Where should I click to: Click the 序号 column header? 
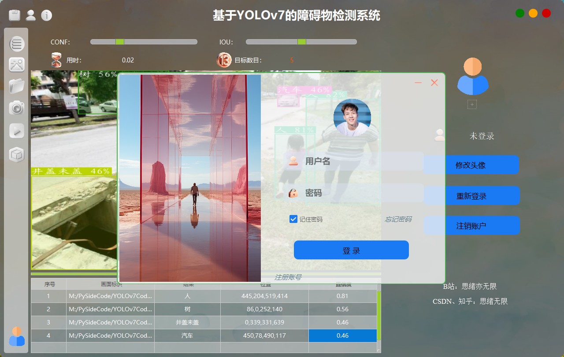49,284
